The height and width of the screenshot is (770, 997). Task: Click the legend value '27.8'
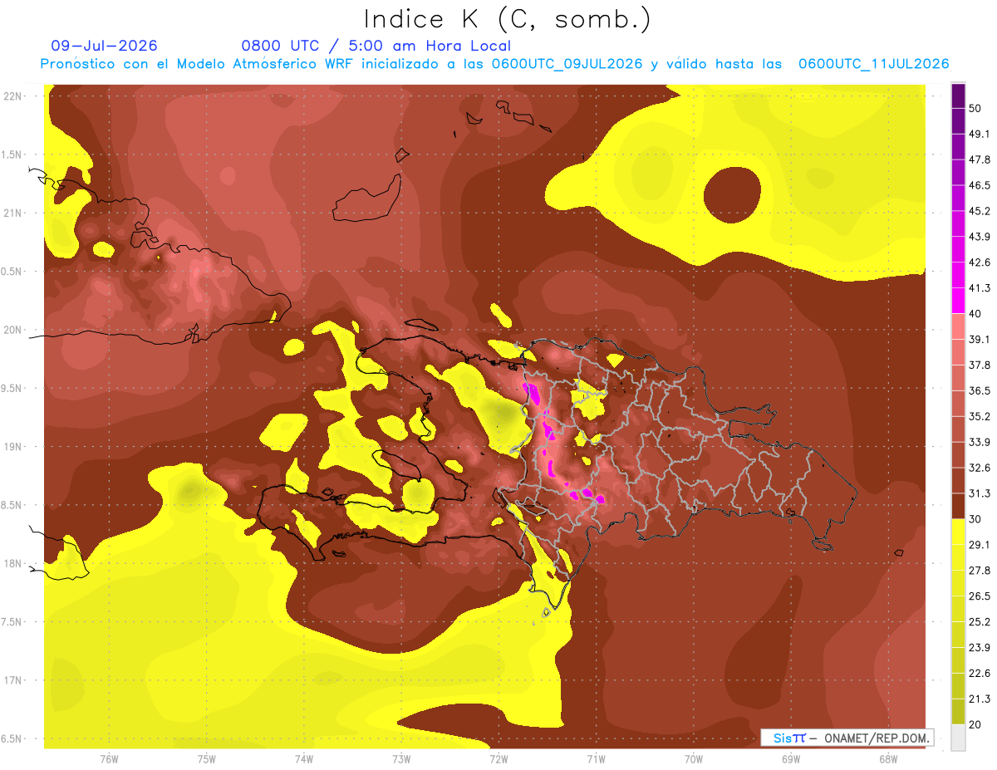pos(980,570)
